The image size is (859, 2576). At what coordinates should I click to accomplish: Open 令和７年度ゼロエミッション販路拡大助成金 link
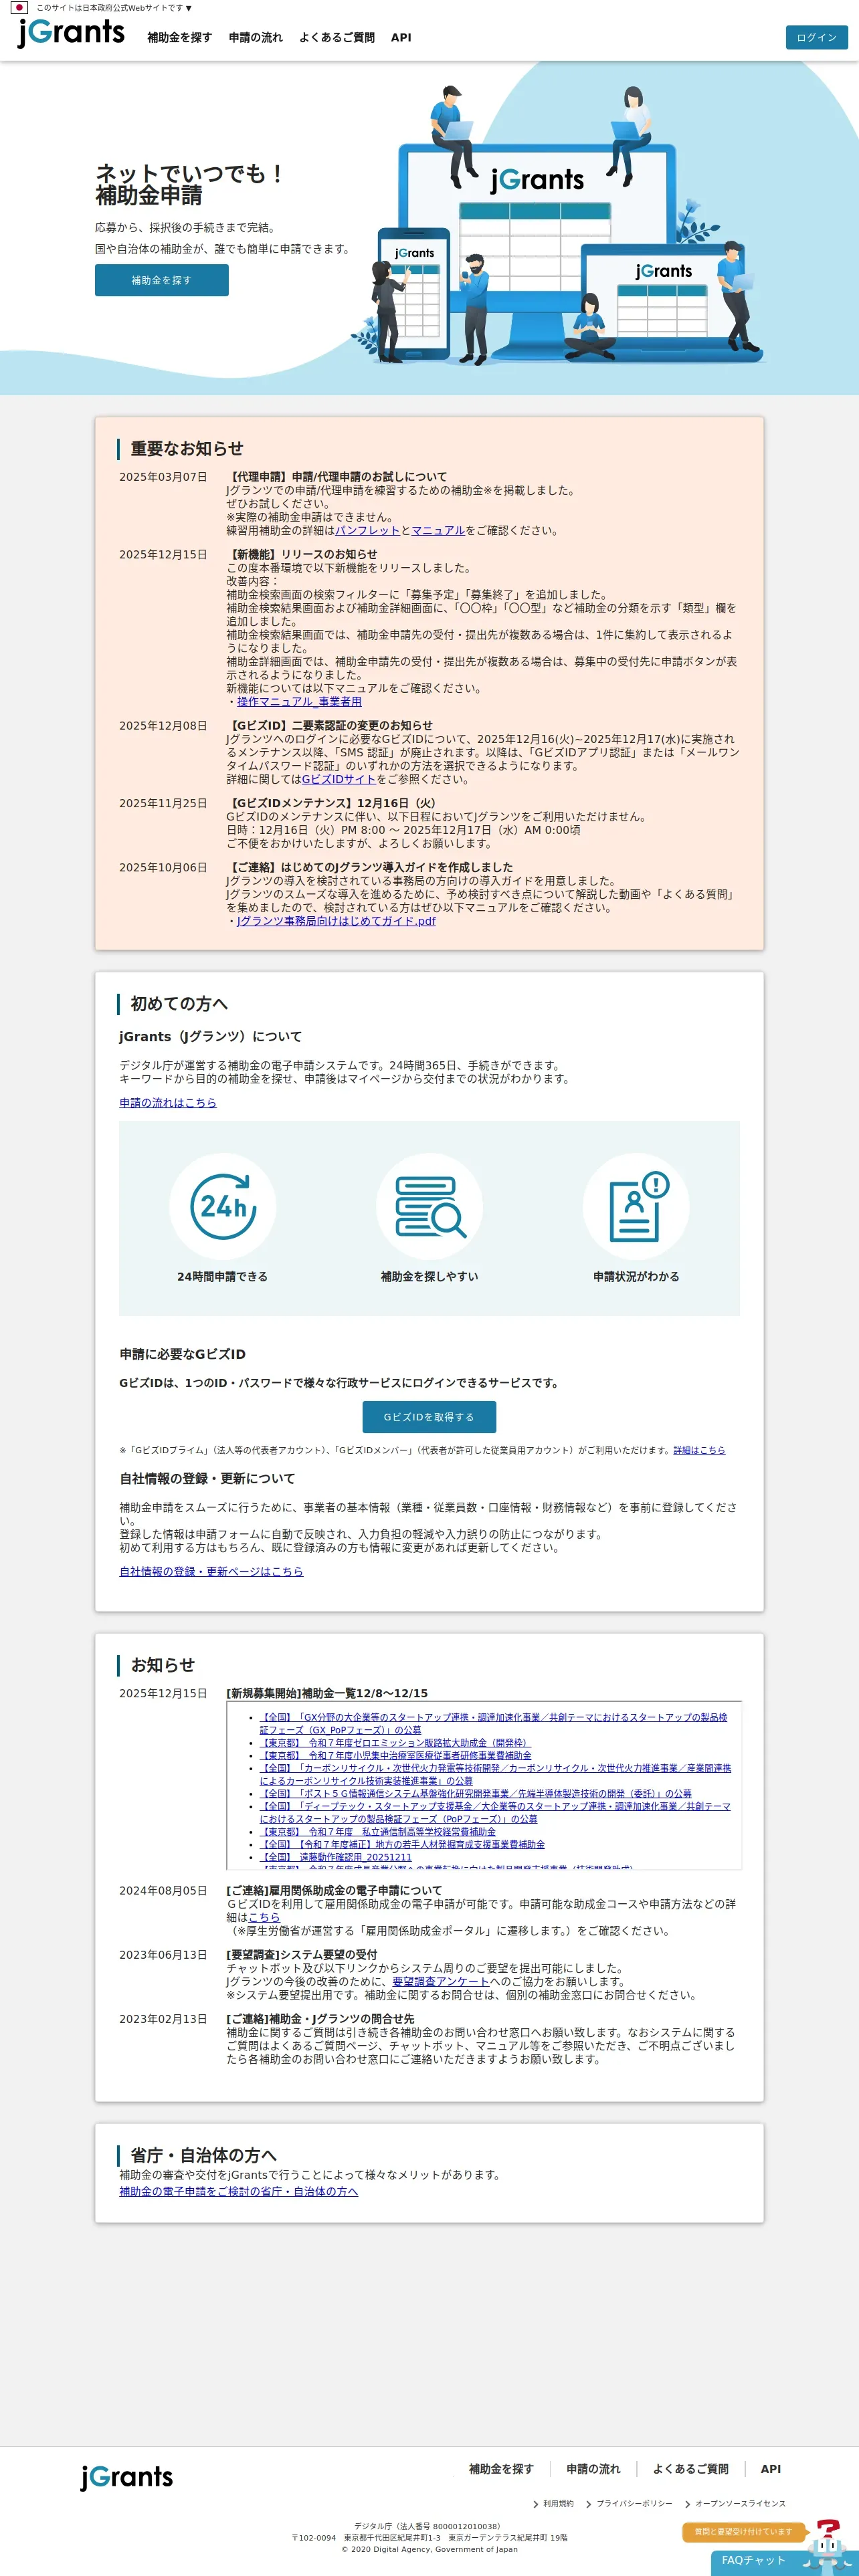(395, 1742)
